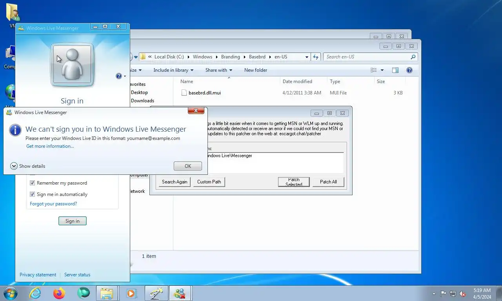Expand breadcrumb arrow after Windows

coord(216,57)
